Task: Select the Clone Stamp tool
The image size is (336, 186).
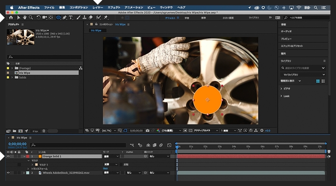Action: [x=84, y=18]
